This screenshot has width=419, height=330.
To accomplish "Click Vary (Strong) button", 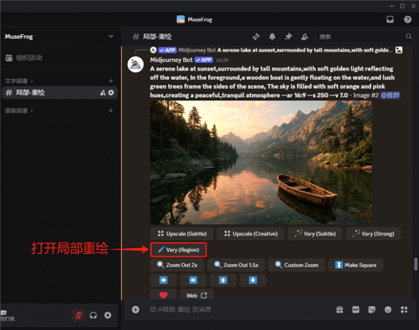I will tap(373, 234).
